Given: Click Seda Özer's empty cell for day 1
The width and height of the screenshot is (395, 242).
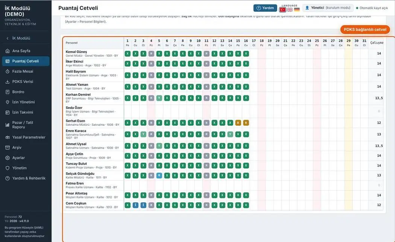Looking at the screenshot, I should point(128,111).
